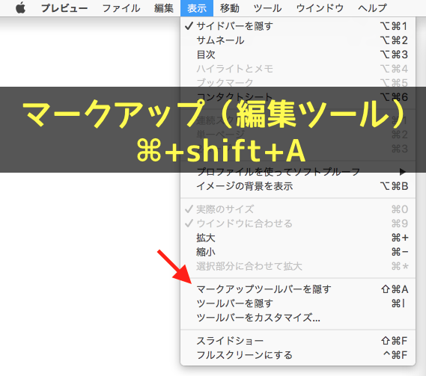Open the 編集 menu
426x376 pixels.
164,8
